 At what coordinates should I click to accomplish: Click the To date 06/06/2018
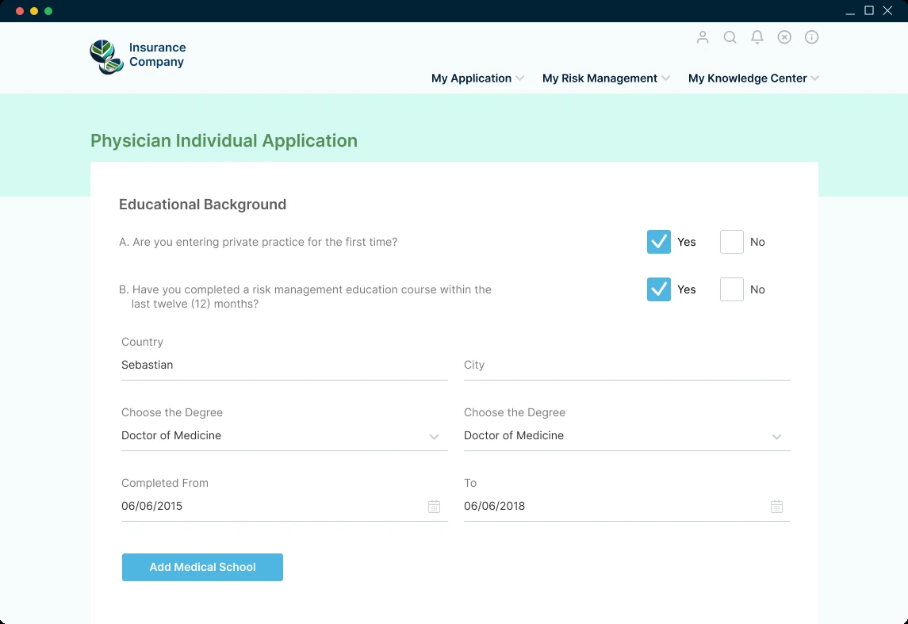pos(495,506)
